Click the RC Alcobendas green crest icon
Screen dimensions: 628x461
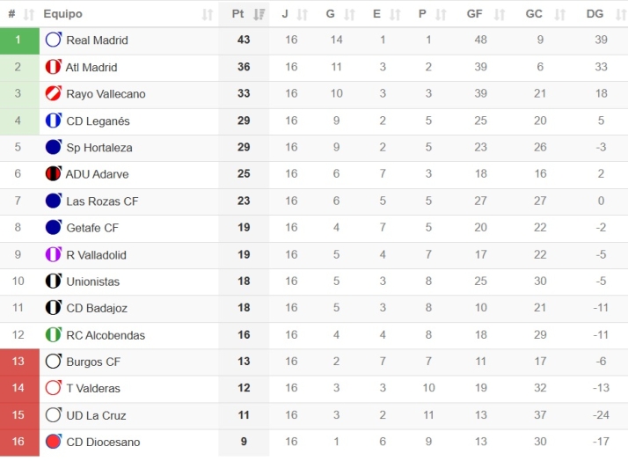pos(53,335)
